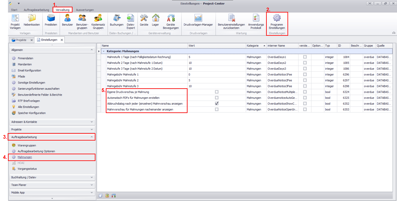Sort by the Kategorie column header
397x201 pixels.
click(252, 46)
